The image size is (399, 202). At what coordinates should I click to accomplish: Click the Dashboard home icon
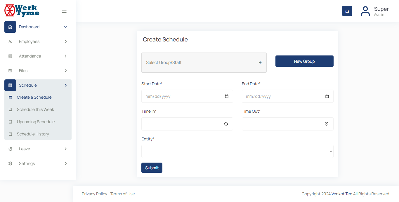tap(10, 27)
